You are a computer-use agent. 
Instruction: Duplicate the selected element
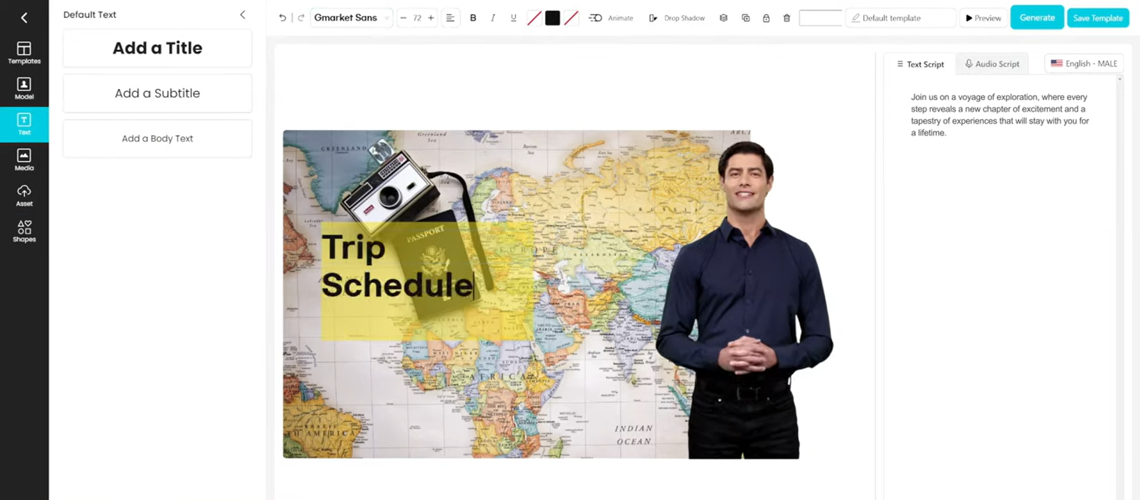click(x=746, y=18)
